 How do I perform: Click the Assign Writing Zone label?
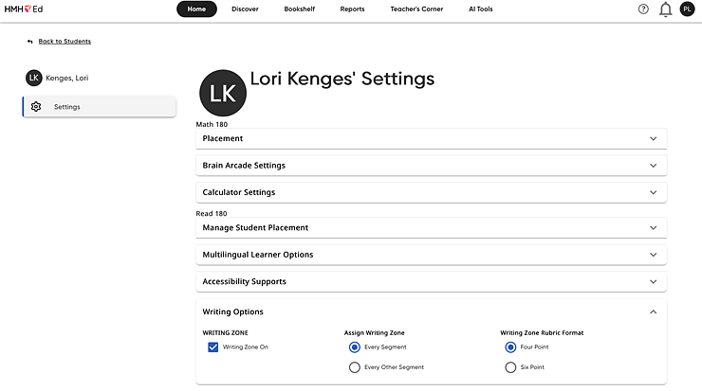[375, 333]
